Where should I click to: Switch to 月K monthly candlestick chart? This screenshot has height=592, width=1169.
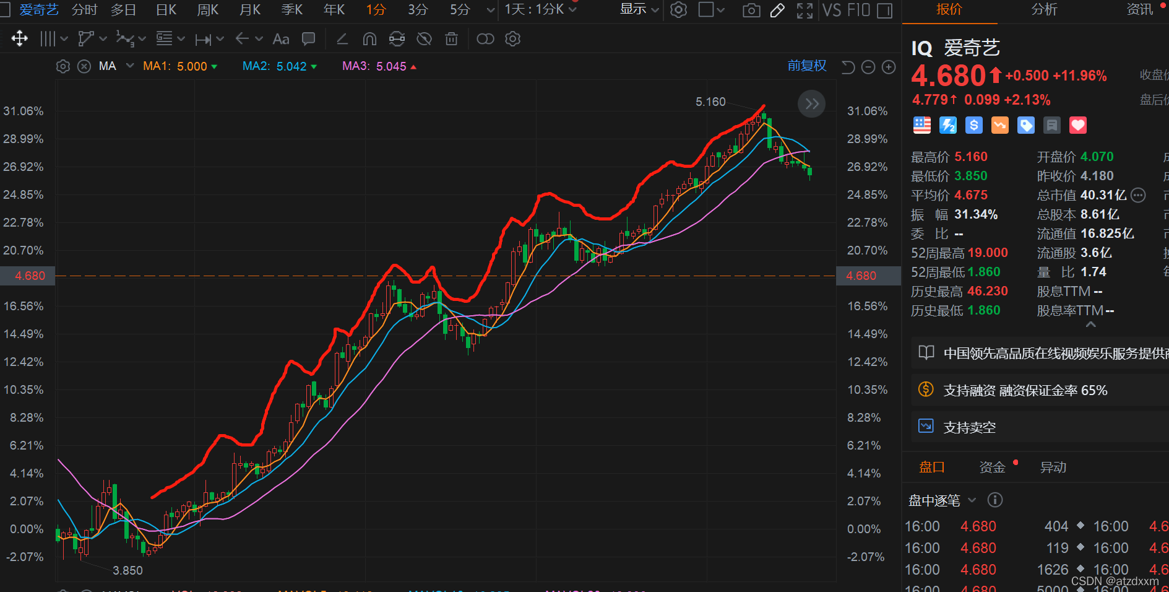(250, 10)
